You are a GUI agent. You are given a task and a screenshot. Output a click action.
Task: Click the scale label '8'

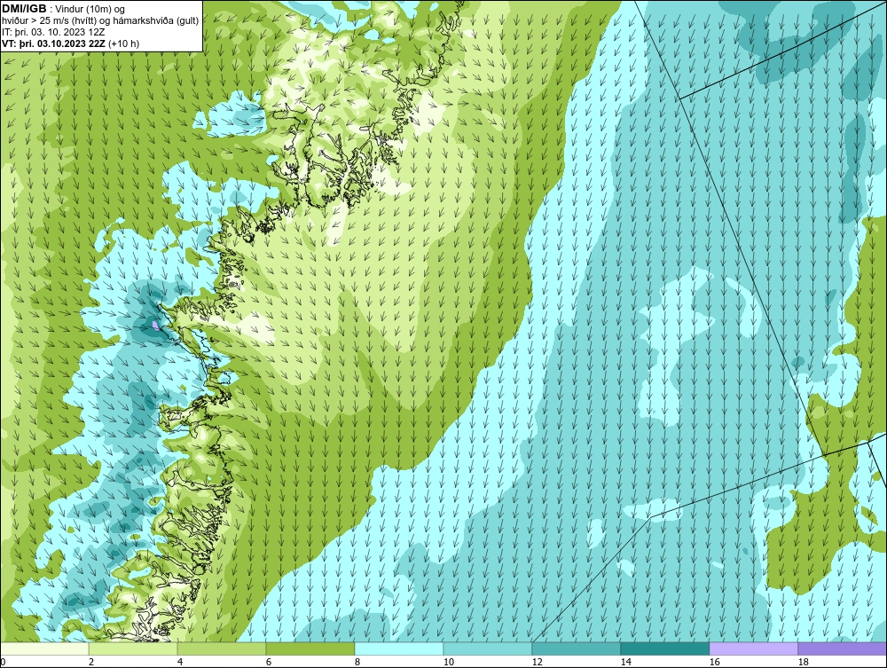[357, 662]
